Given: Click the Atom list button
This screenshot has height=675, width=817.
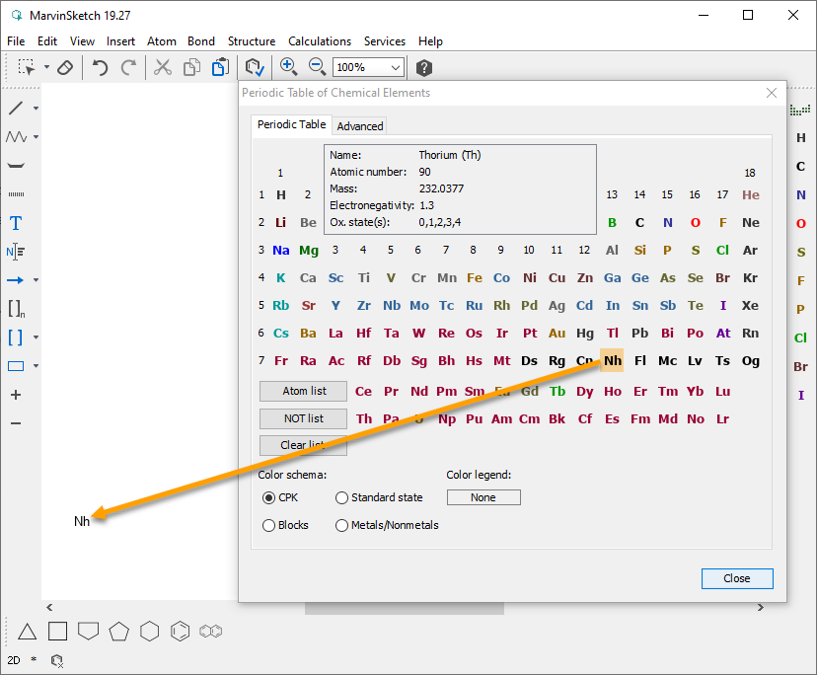Looking at the screenshot, I should (303, 391).
